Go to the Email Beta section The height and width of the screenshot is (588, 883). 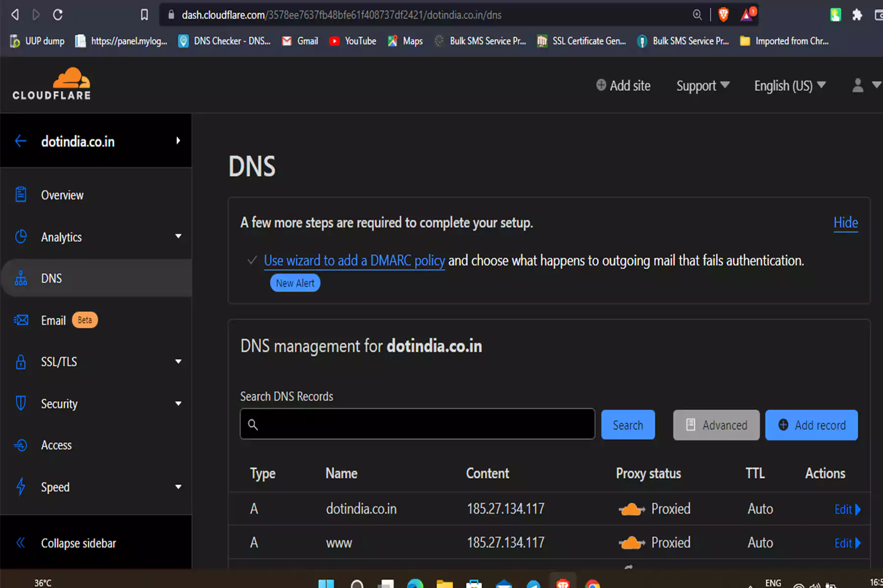[x=54, y=320]
